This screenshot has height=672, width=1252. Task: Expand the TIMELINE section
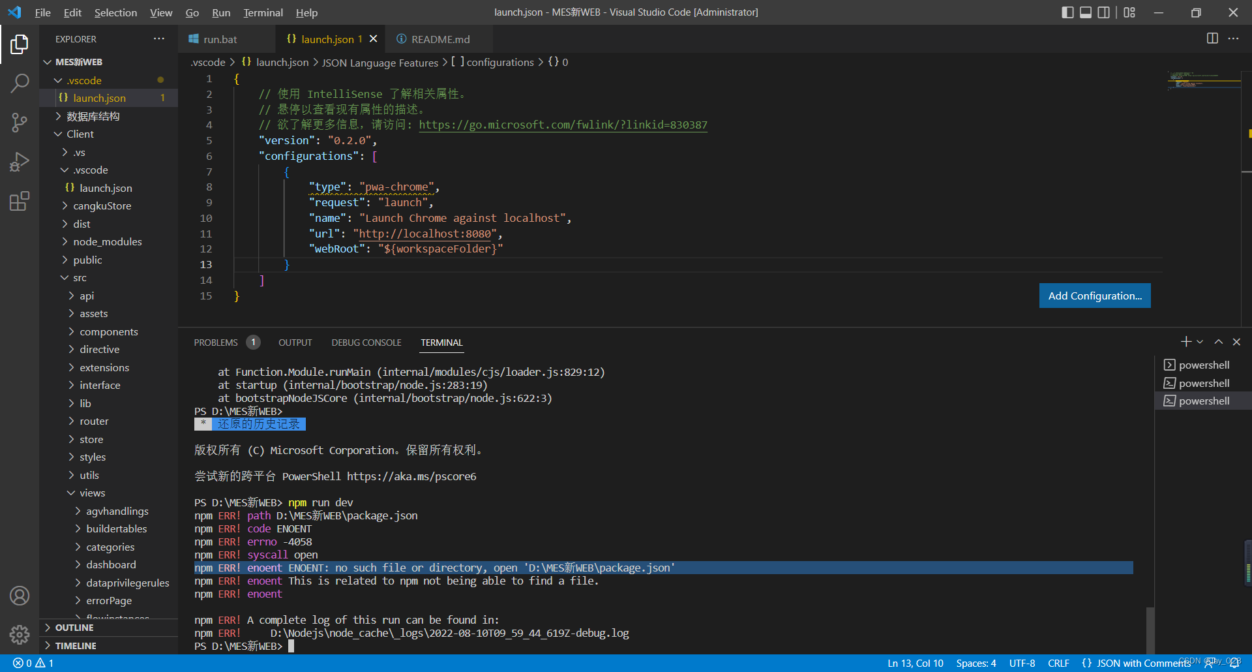pyautogui.click(x=108, y=645)
